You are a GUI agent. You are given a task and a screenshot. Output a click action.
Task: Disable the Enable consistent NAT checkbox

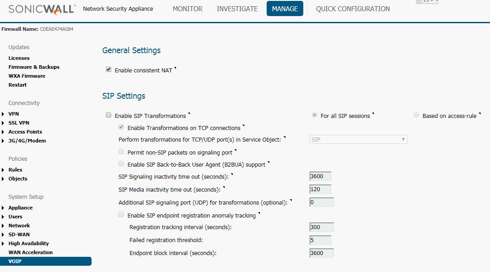pyautogui.click(x=109, y=69)
